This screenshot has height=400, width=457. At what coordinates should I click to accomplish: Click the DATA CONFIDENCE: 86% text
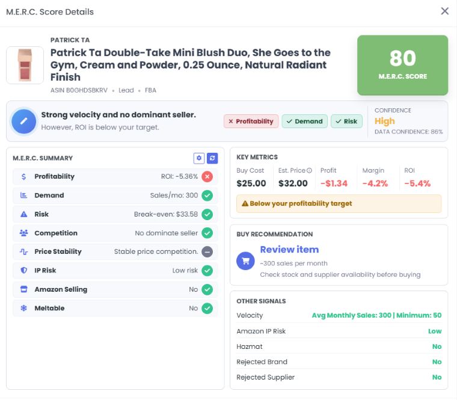[x=408, y=132]
